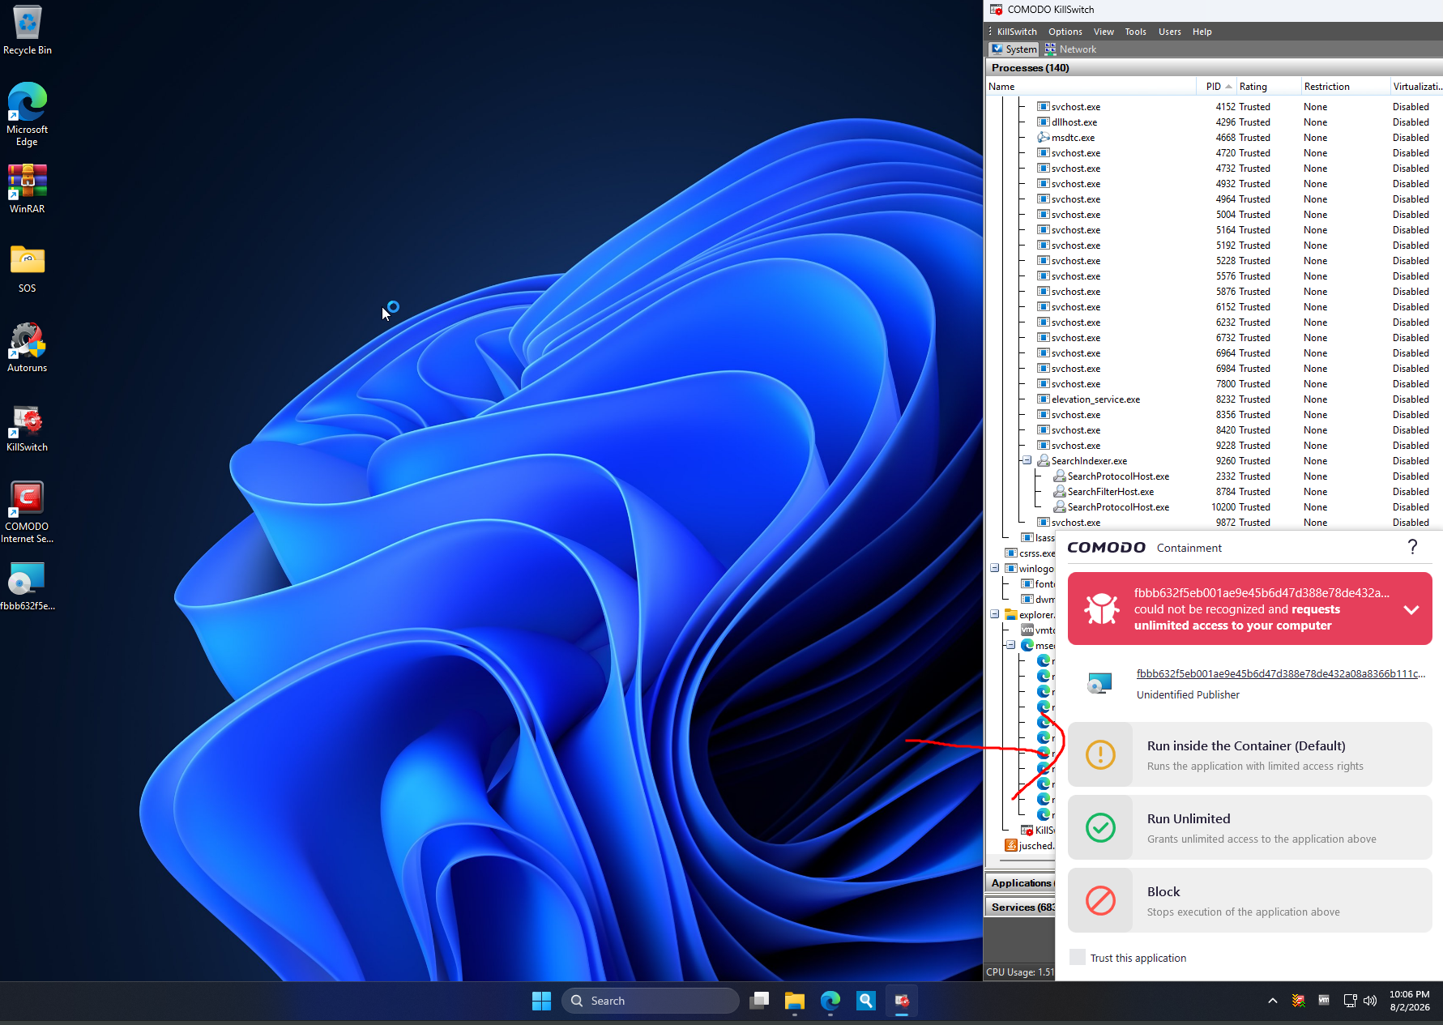
Task: Select jusched process in the tree
Action: point(1030,846)
